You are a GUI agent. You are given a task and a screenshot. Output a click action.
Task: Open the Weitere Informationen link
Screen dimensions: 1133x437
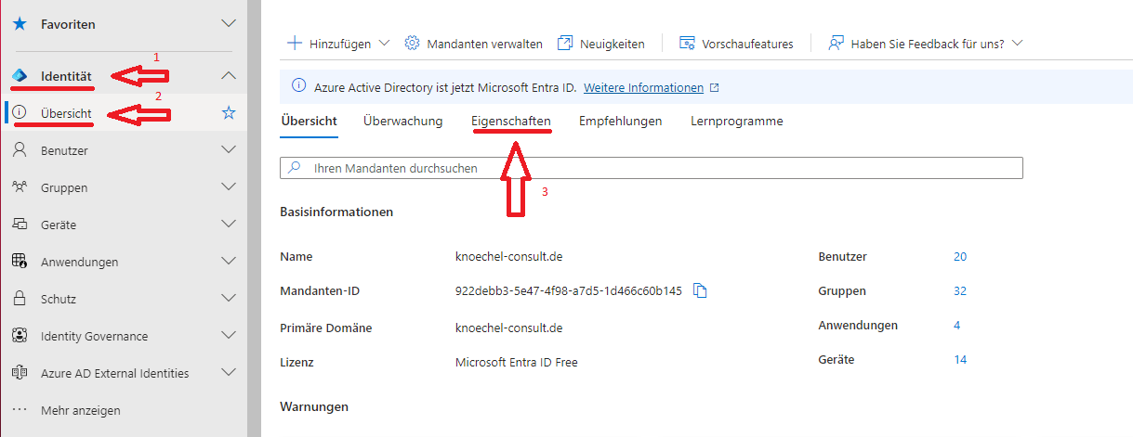click(643, 88)
